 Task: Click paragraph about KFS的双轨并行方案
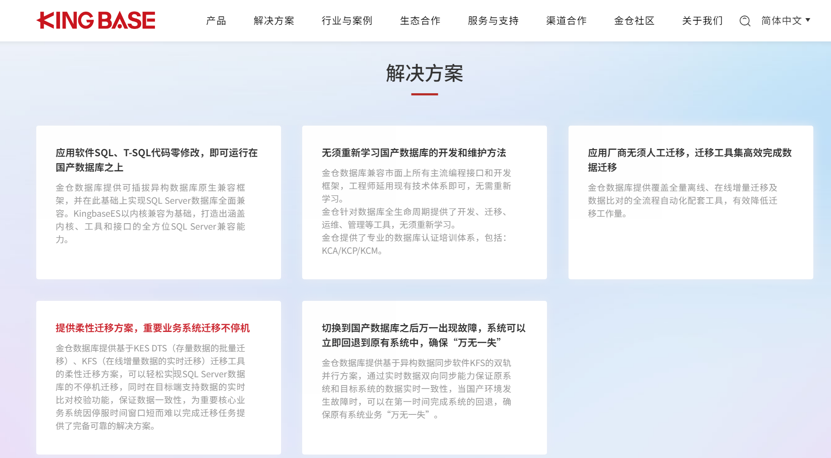pos(417,389)
